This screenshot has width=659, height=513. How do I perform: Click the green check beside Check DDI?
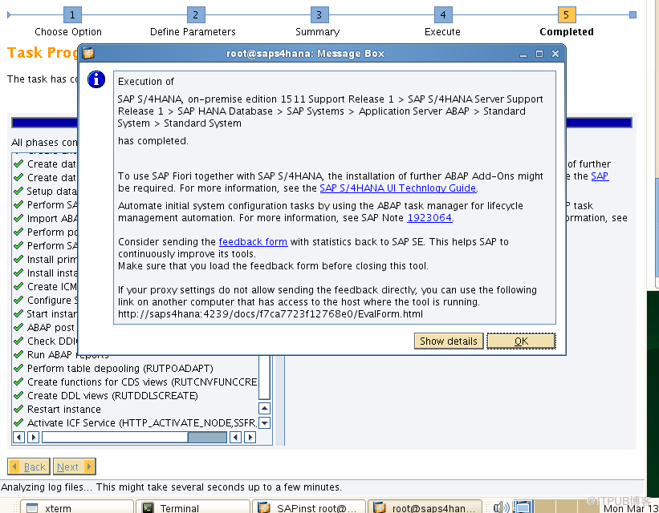pos(18,341)
